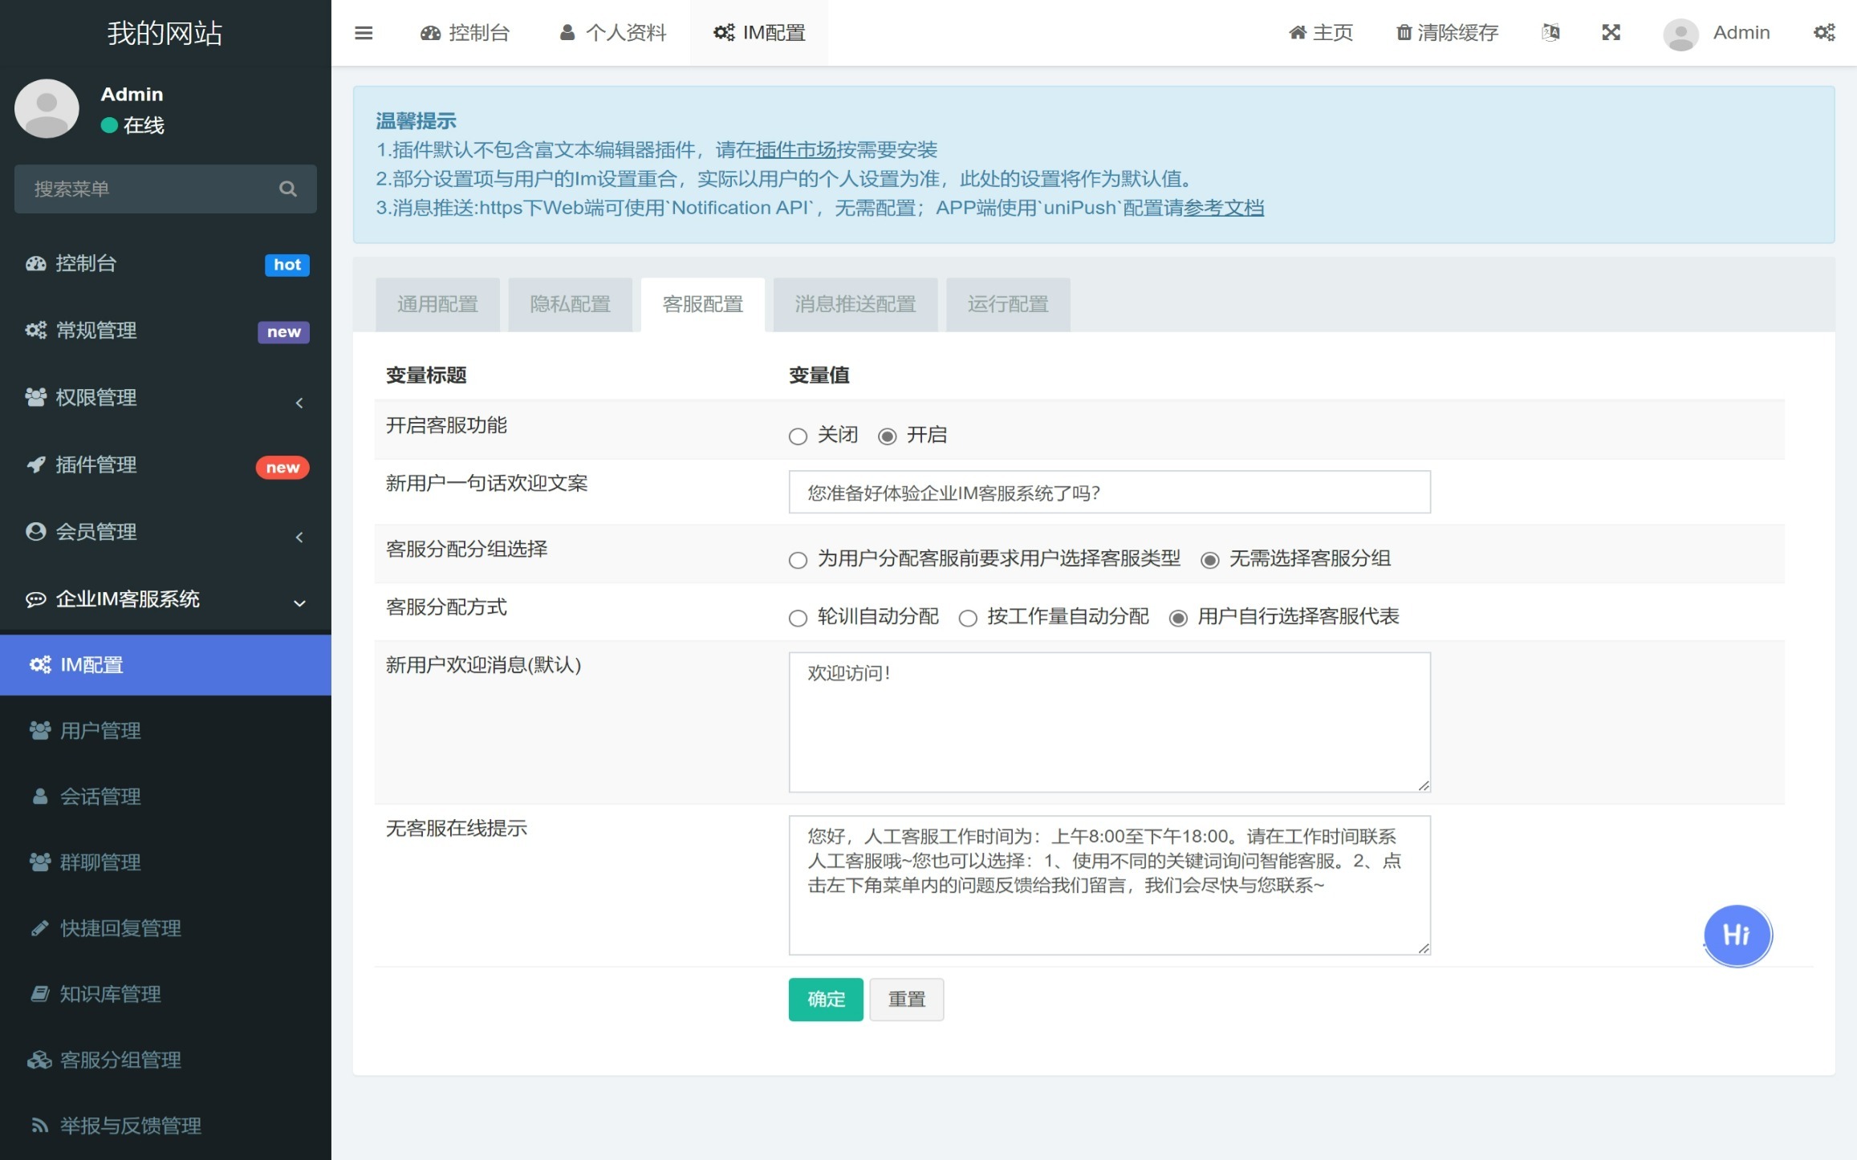1857x1160 pixels.
Task: Click 重置 to reset configuration
Action: [905, 1000]
